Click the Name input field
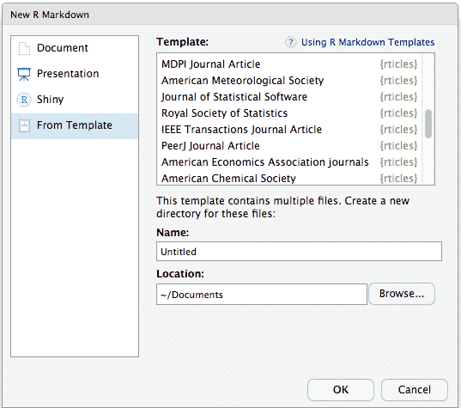The height and width of the screenshot is (408, 461). [x=299, y=252]
